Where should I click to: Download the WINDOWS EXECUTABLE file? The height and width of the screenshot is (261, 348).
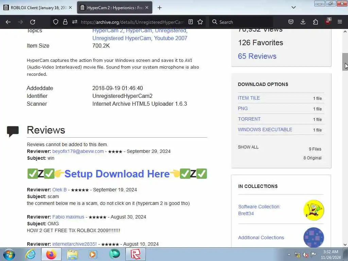[x=265, y=129]
